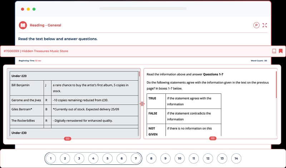
Task: Click the Hidden Treasures Music Store title
Action: click(x=36, y=51)
